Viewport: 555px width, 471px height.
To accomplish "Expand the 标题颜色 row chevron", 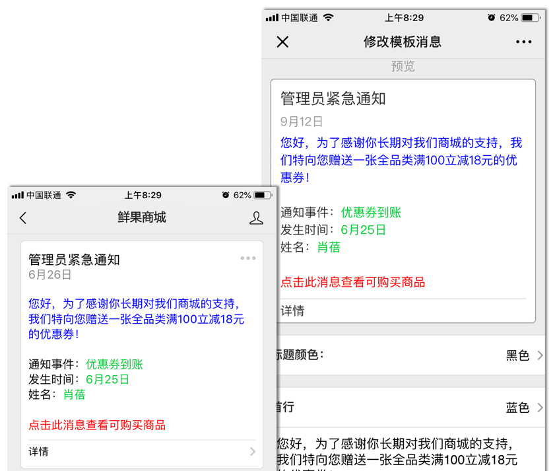I will [x=540, y=355].
